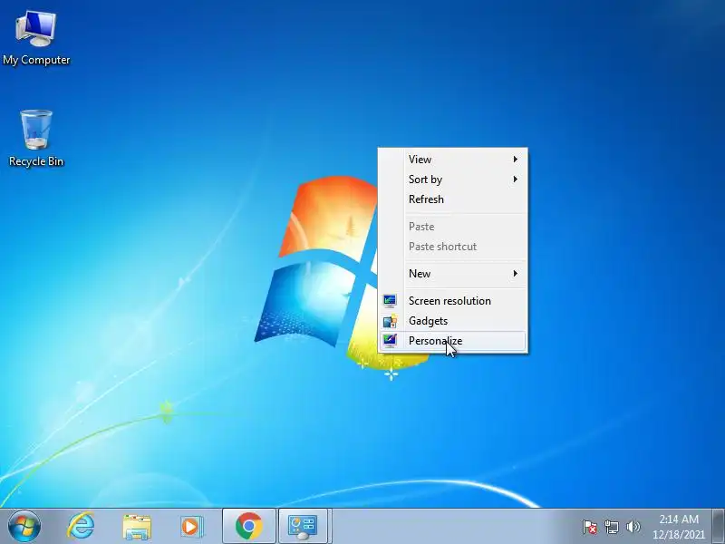Select View in the context menu

452,160
